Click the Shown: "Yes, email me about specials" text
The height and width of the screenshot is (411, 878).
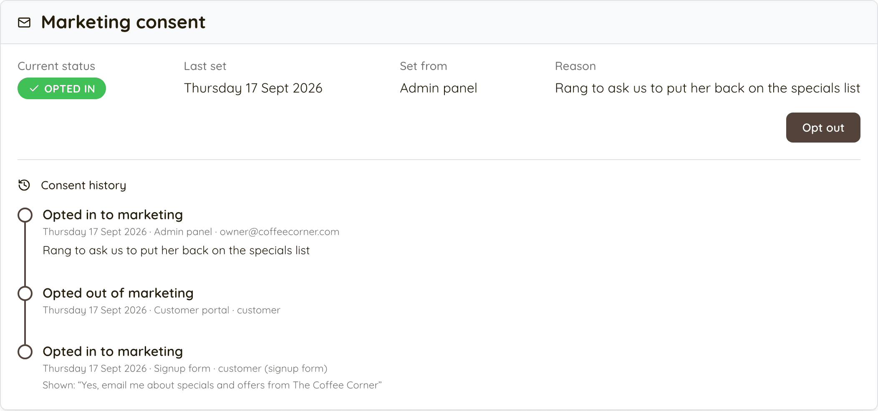click(x=212, y=385)
